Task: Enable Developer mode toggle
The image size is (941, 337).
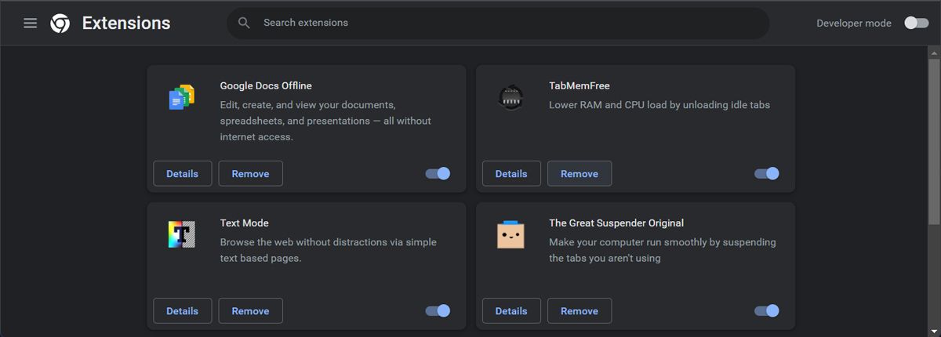Action: click(x=916, y=24)
